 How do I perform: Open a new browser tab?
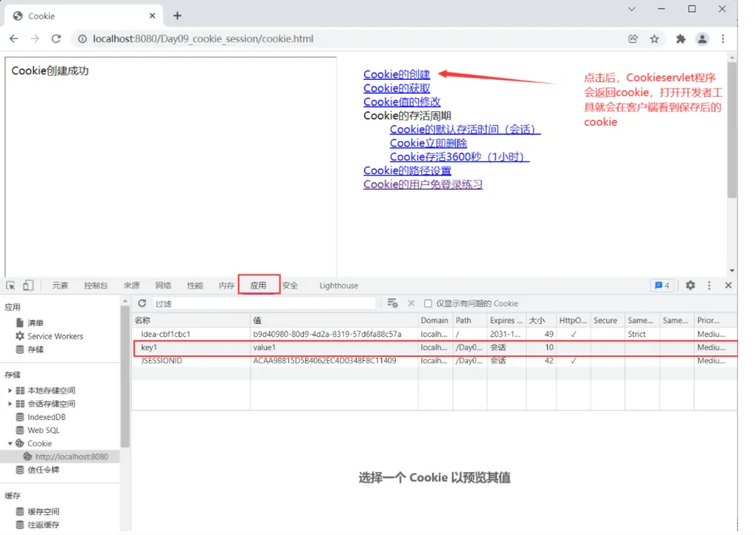click(x=177, y=16)
